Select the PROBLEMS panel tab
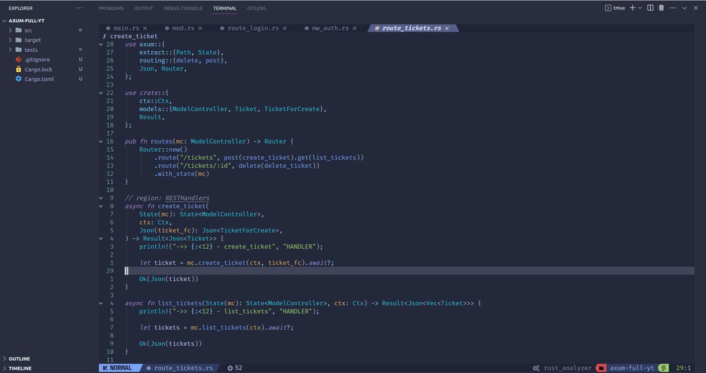 [111, 8]
